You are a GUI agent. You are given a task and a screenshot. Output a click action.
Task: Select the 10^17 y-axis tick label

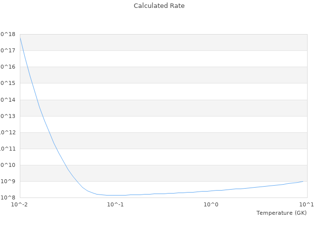(x=8, y=50)
